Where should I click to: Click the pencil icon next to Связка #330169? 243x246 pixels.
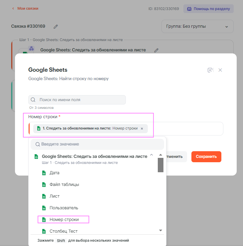pos(56,26)
